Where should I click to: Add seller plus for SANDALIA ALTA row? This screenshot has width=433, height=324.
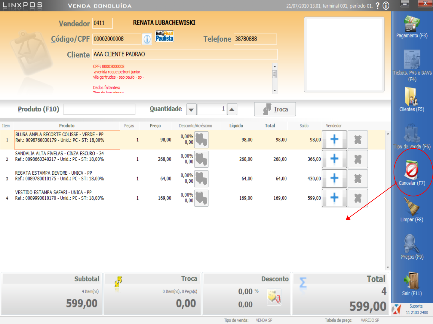tap(334, 159)
